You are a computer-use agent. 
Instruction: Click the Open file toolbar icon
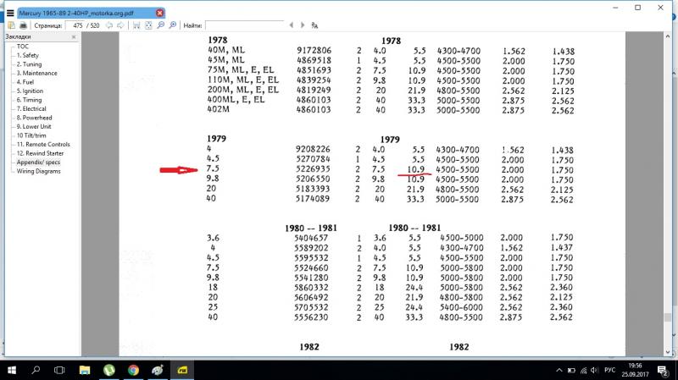(x=9, y=25)
